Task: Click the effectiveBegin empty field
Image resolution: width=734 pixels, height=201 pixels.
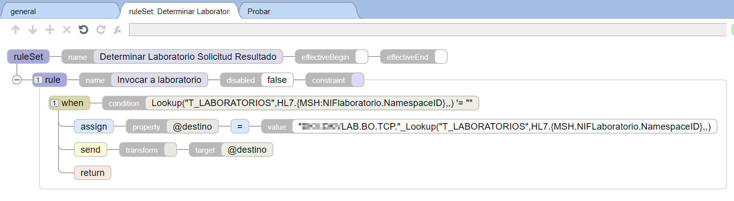Action: tap(361, 57)
